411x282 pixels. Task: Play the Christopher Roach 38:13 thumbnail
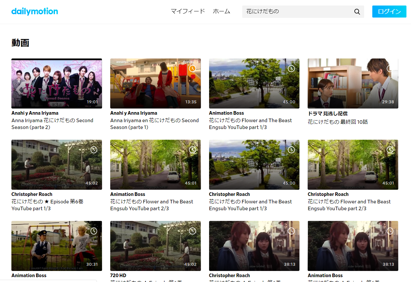click(x=254, y=246)
